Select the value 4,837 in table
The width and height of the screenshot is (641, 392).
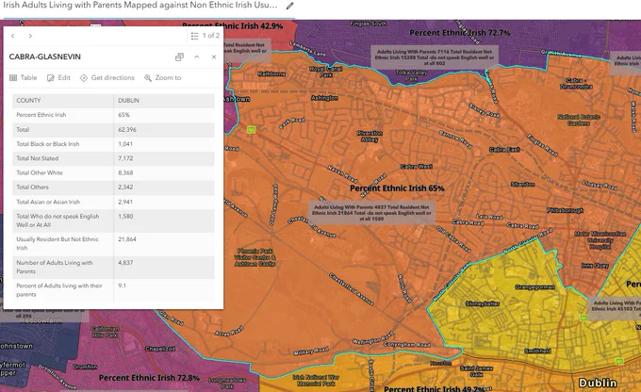[125, 262]
